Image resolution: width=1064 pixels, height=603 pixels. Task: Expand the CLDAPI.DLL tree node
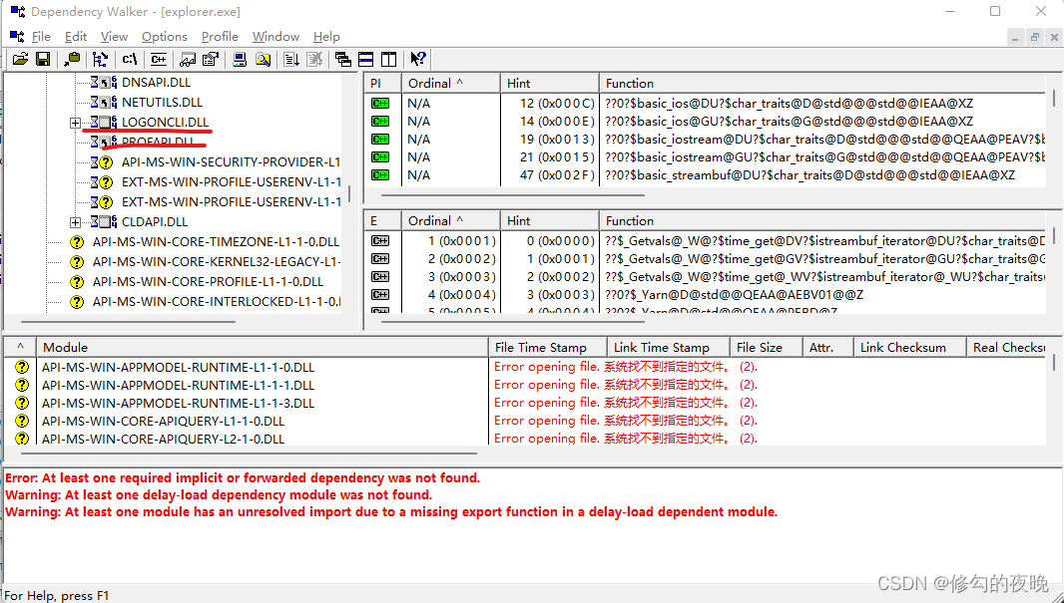75,222
